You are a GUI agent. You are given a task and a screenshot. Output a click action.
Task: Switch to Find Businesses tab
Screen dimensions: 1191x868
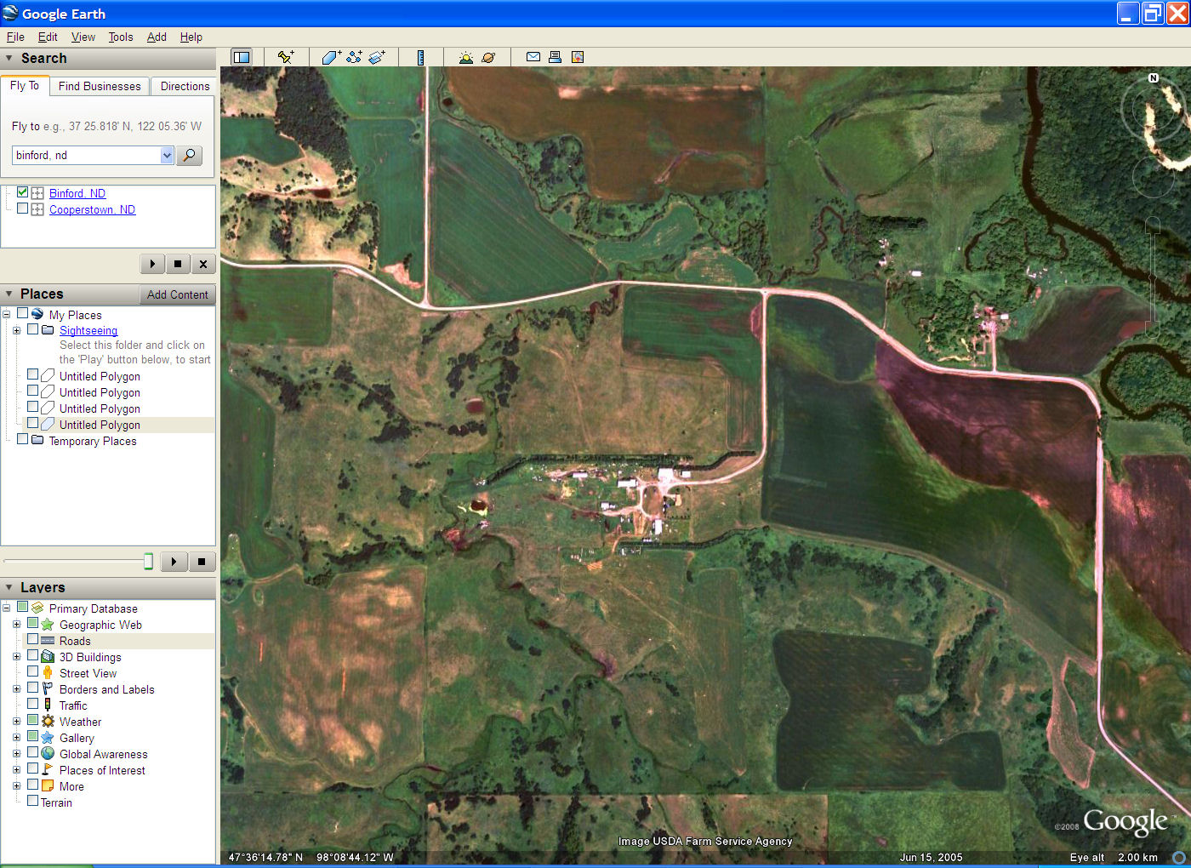(x=100, y=86)
